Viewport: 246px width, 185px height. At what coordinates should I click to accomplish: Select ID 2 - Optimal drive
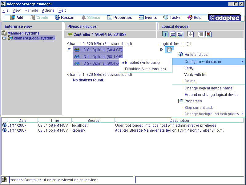pyautogui.click(x=96, y=63)
